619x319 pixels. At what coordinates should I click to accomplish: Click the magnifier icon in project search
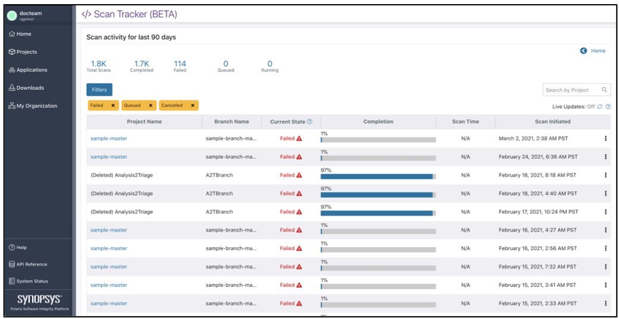click(x=604, y=90)
